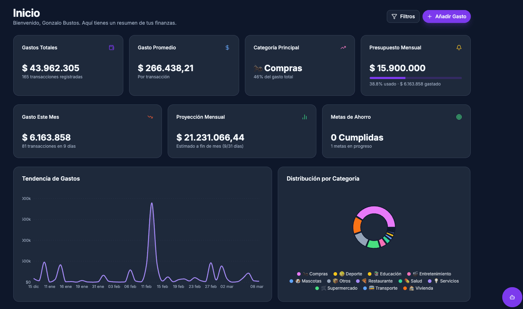Select the Supermercado legend entry

pyautogui.click(x=336, y=288)
